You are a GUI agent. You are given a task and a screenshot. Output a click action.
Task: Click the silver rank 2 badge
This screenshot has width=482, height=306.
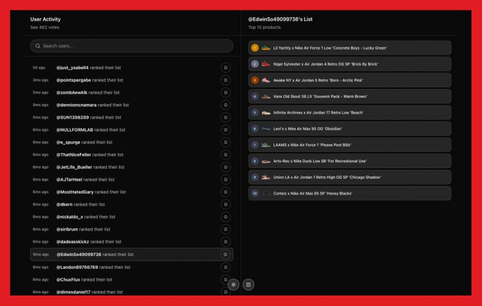coord(255,64)
